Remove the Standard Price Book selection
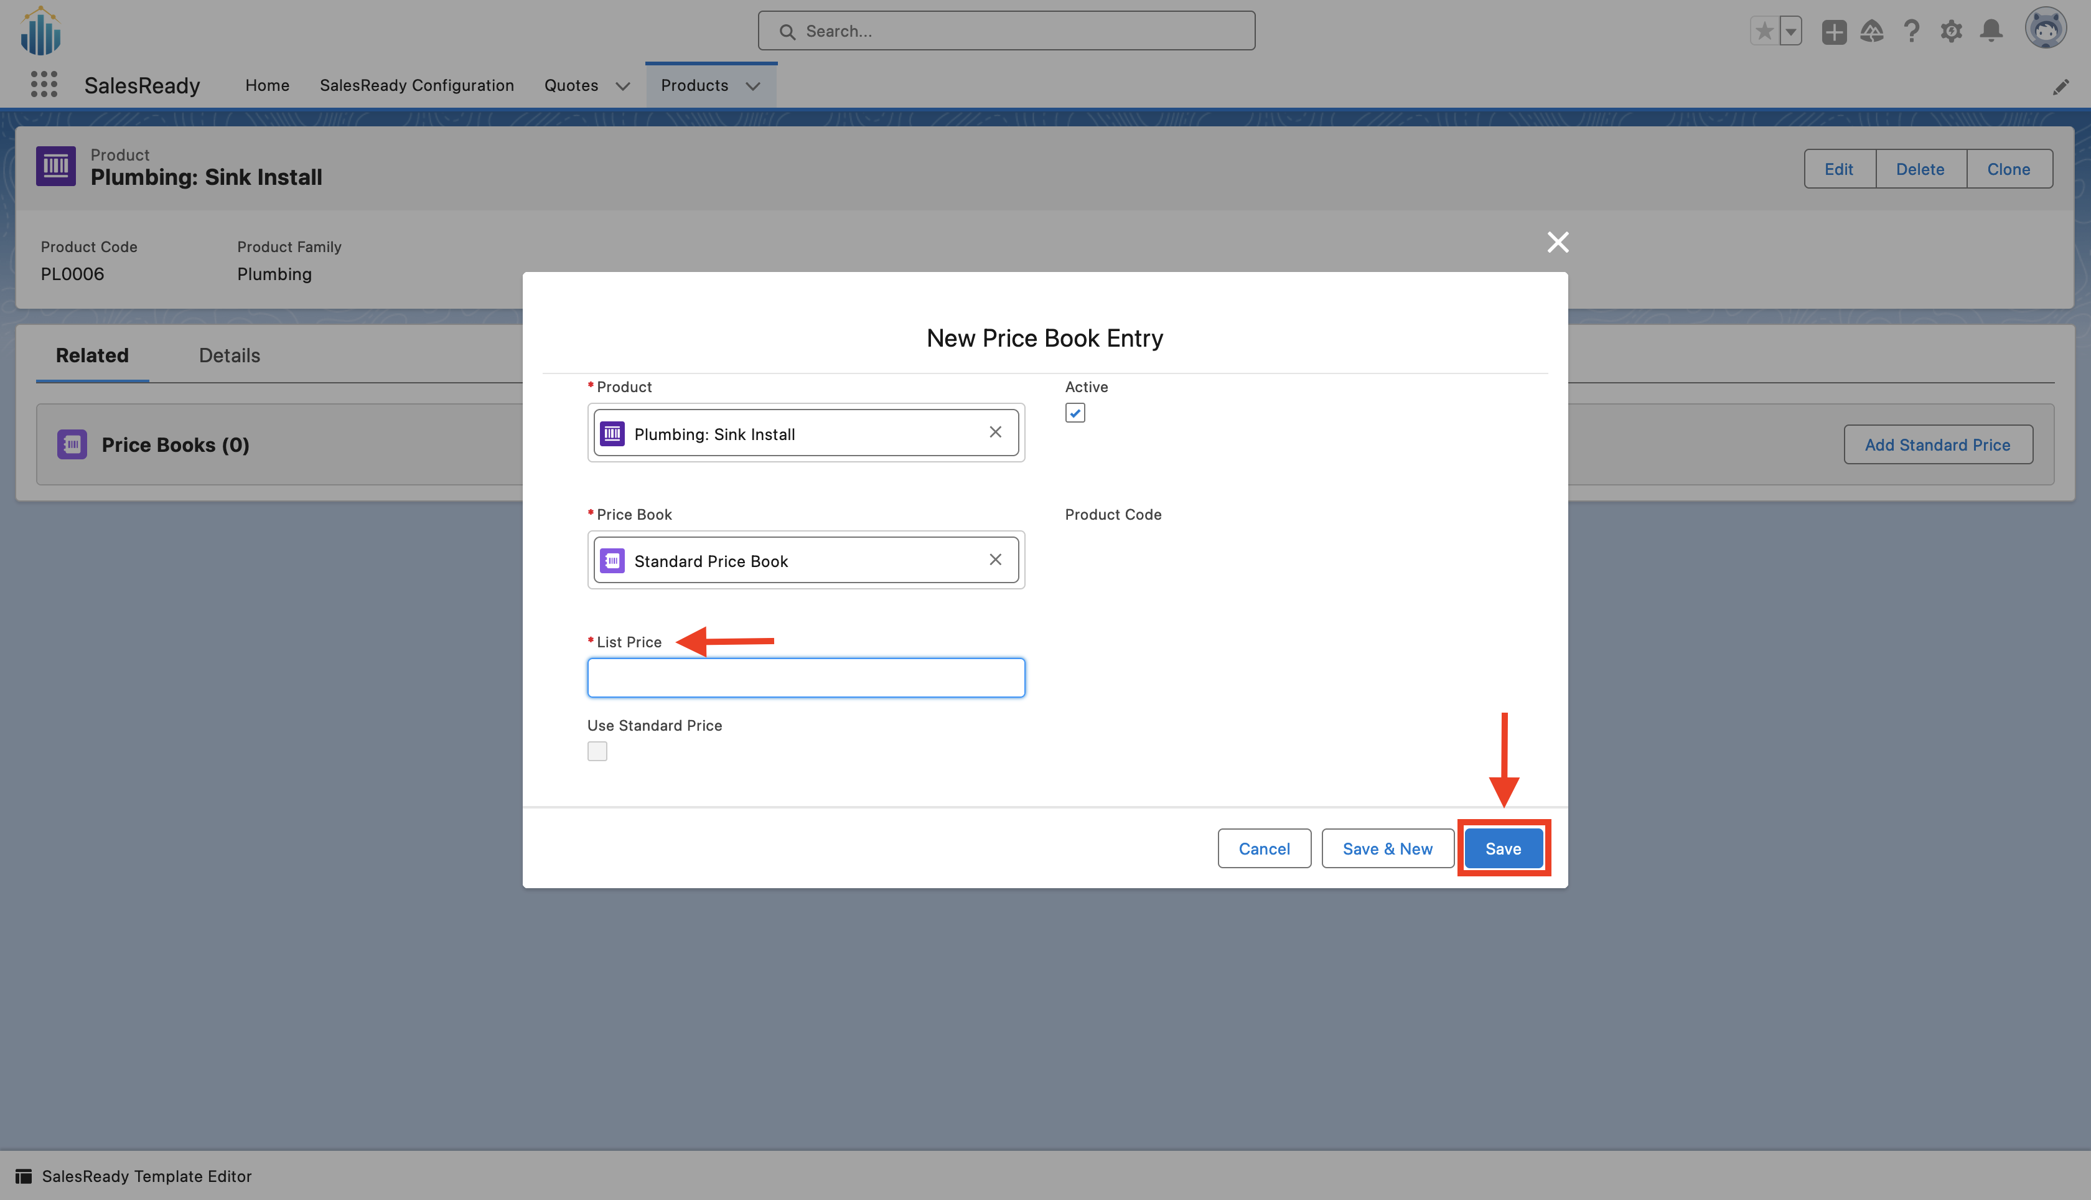 click(995, 560)
